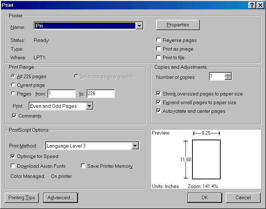Increase number of copies with up arrow

click(228, 74)
